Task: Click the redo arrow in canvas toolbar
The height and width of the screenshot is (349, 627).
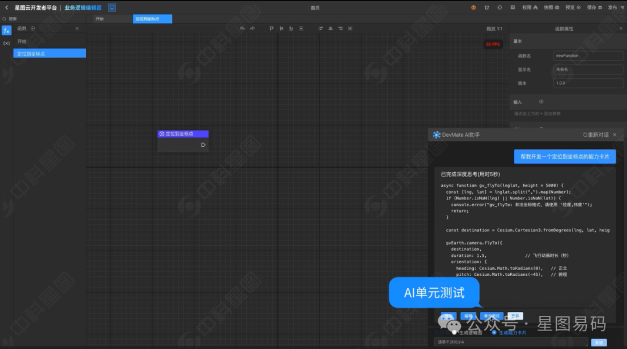Action: click(253, 28)
